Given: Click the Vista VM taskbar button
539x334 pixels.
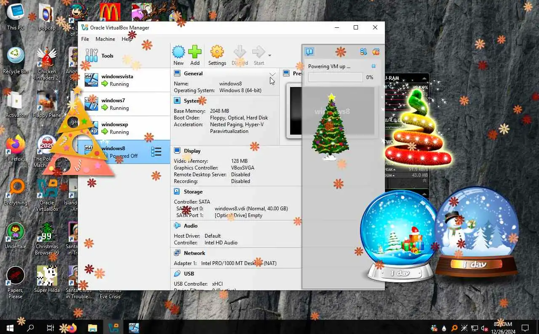Looking at the screenshot, I should pyautogui.click(x=133, y=328).
